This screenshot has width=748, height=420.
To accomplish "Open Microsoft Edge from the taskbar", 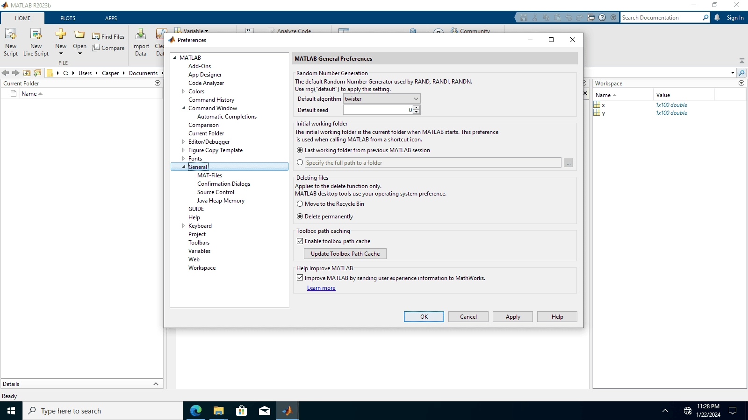I will pos(195,411).
